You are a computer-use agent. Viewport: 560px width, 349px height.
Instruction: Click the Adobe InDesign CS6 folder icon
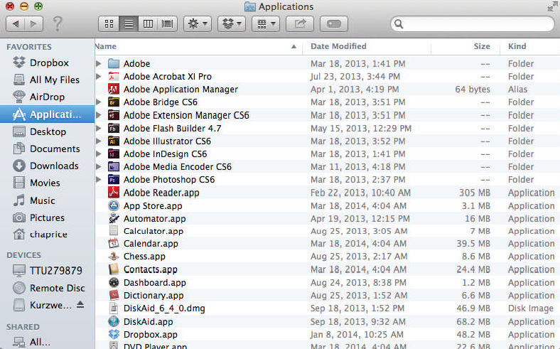click(114, 154)
